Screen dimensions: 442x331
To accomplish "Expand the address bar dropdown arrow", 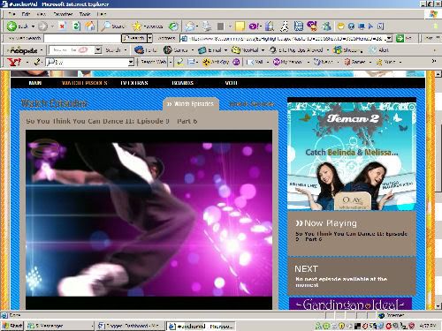I will pos(389,38).
